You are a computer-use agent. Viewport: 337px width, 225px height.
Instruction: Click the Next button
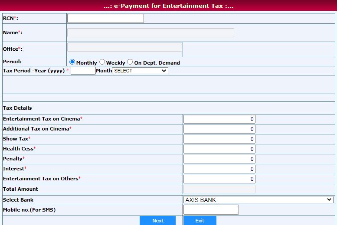158,221
